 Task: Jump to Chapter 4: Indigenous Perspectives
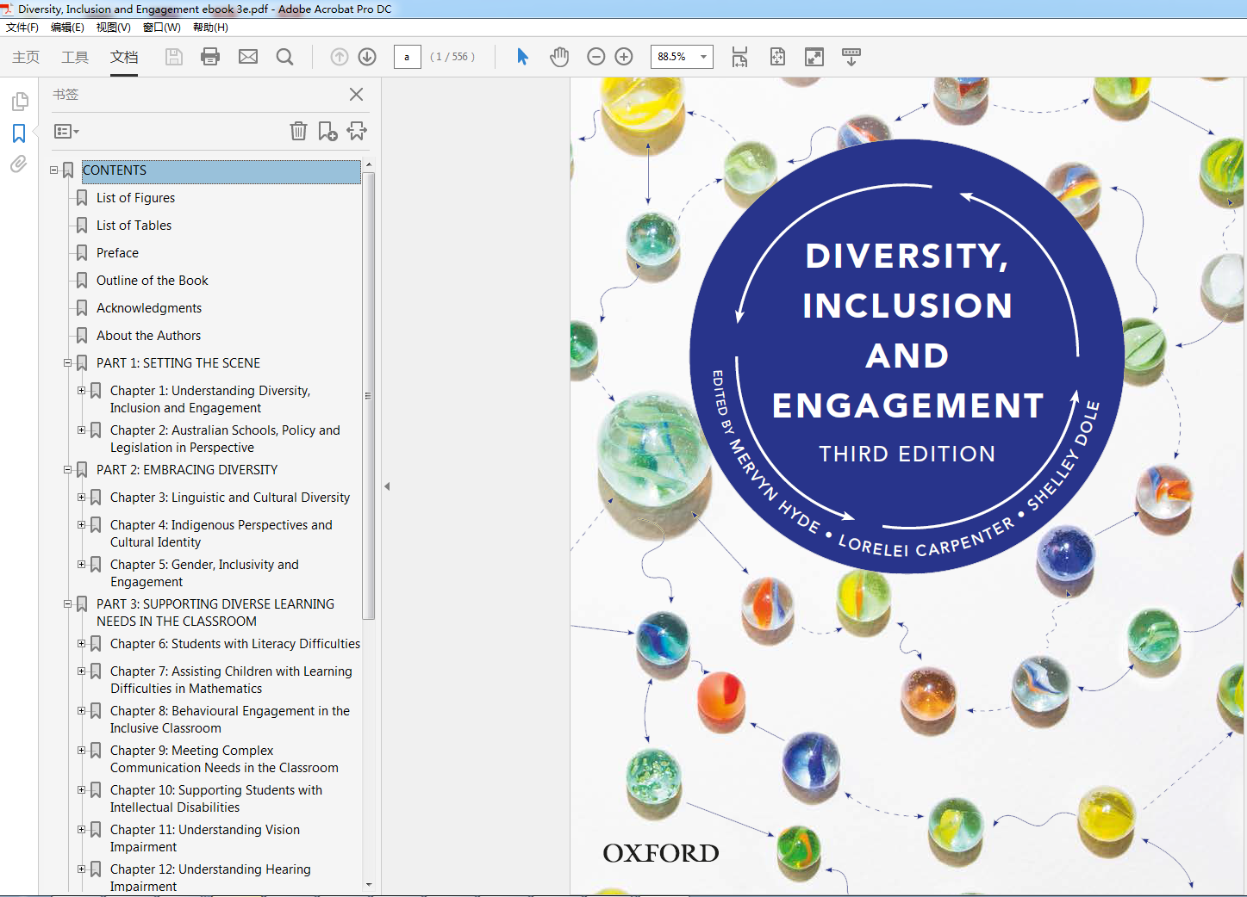(221, 534)
